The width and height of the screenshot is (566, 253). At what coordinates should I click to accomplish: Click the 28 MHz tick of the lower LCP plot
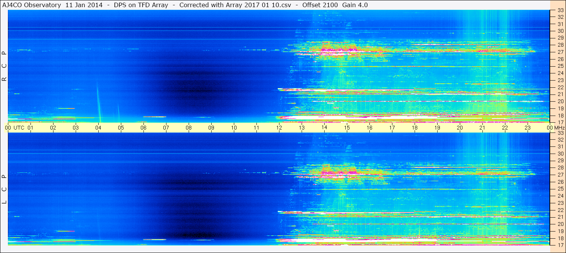pyautogui.click(x=560, y=168)
